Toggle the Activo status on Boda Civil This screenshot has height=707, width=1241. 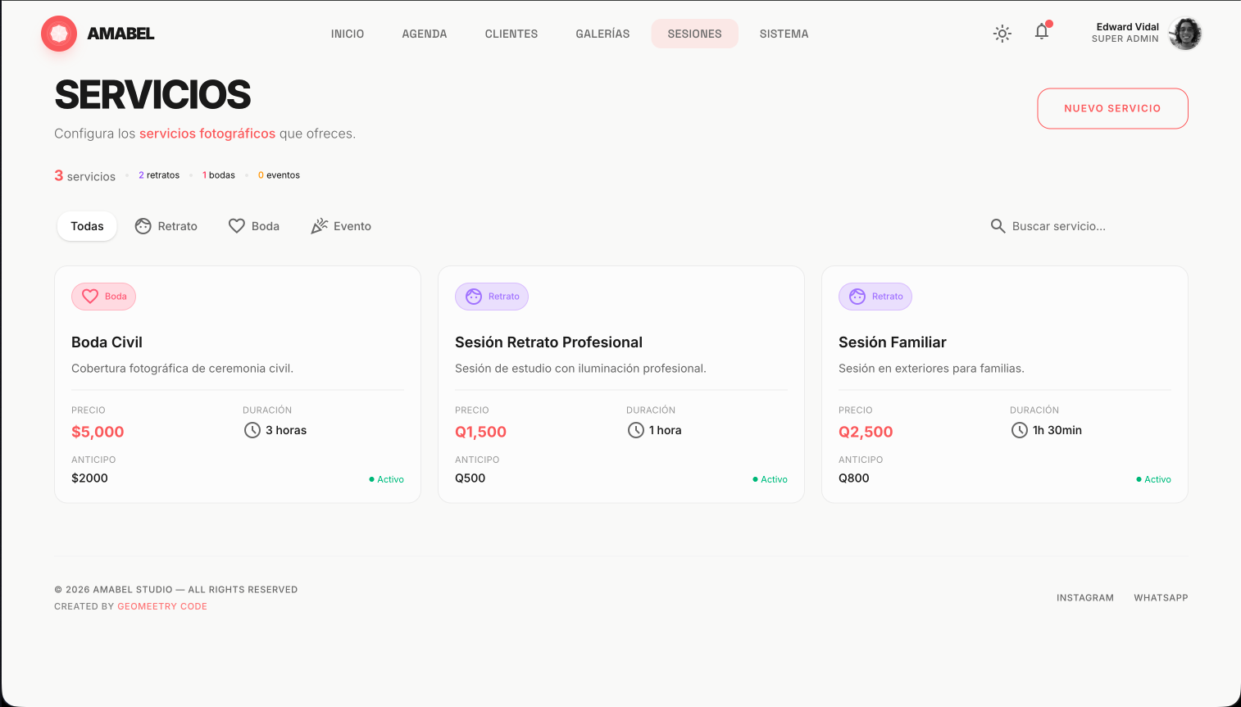tap(386, 479)
